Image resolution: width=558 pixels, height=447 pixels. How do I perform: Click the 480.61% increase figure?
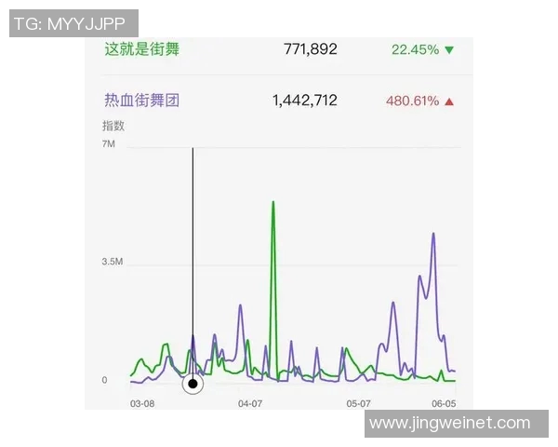[412, 101]
